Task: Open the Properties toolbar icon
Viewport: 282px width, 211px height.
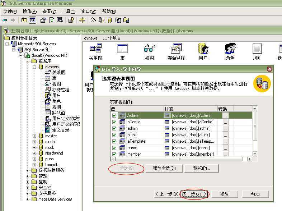Action: click(x=43, y=20)
